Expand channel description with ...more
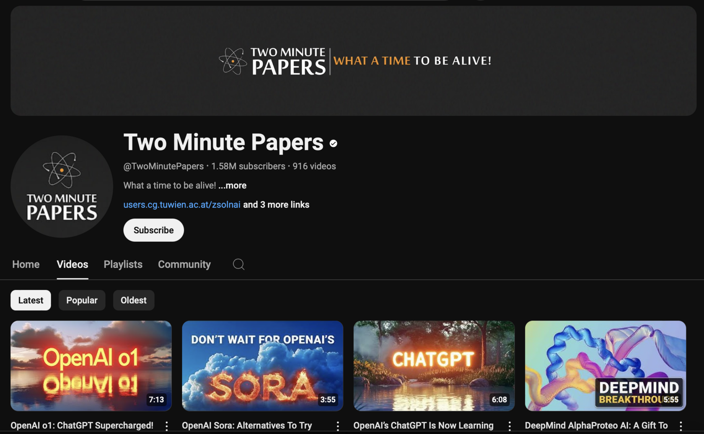Screen dimensions: 704x434 233,185
